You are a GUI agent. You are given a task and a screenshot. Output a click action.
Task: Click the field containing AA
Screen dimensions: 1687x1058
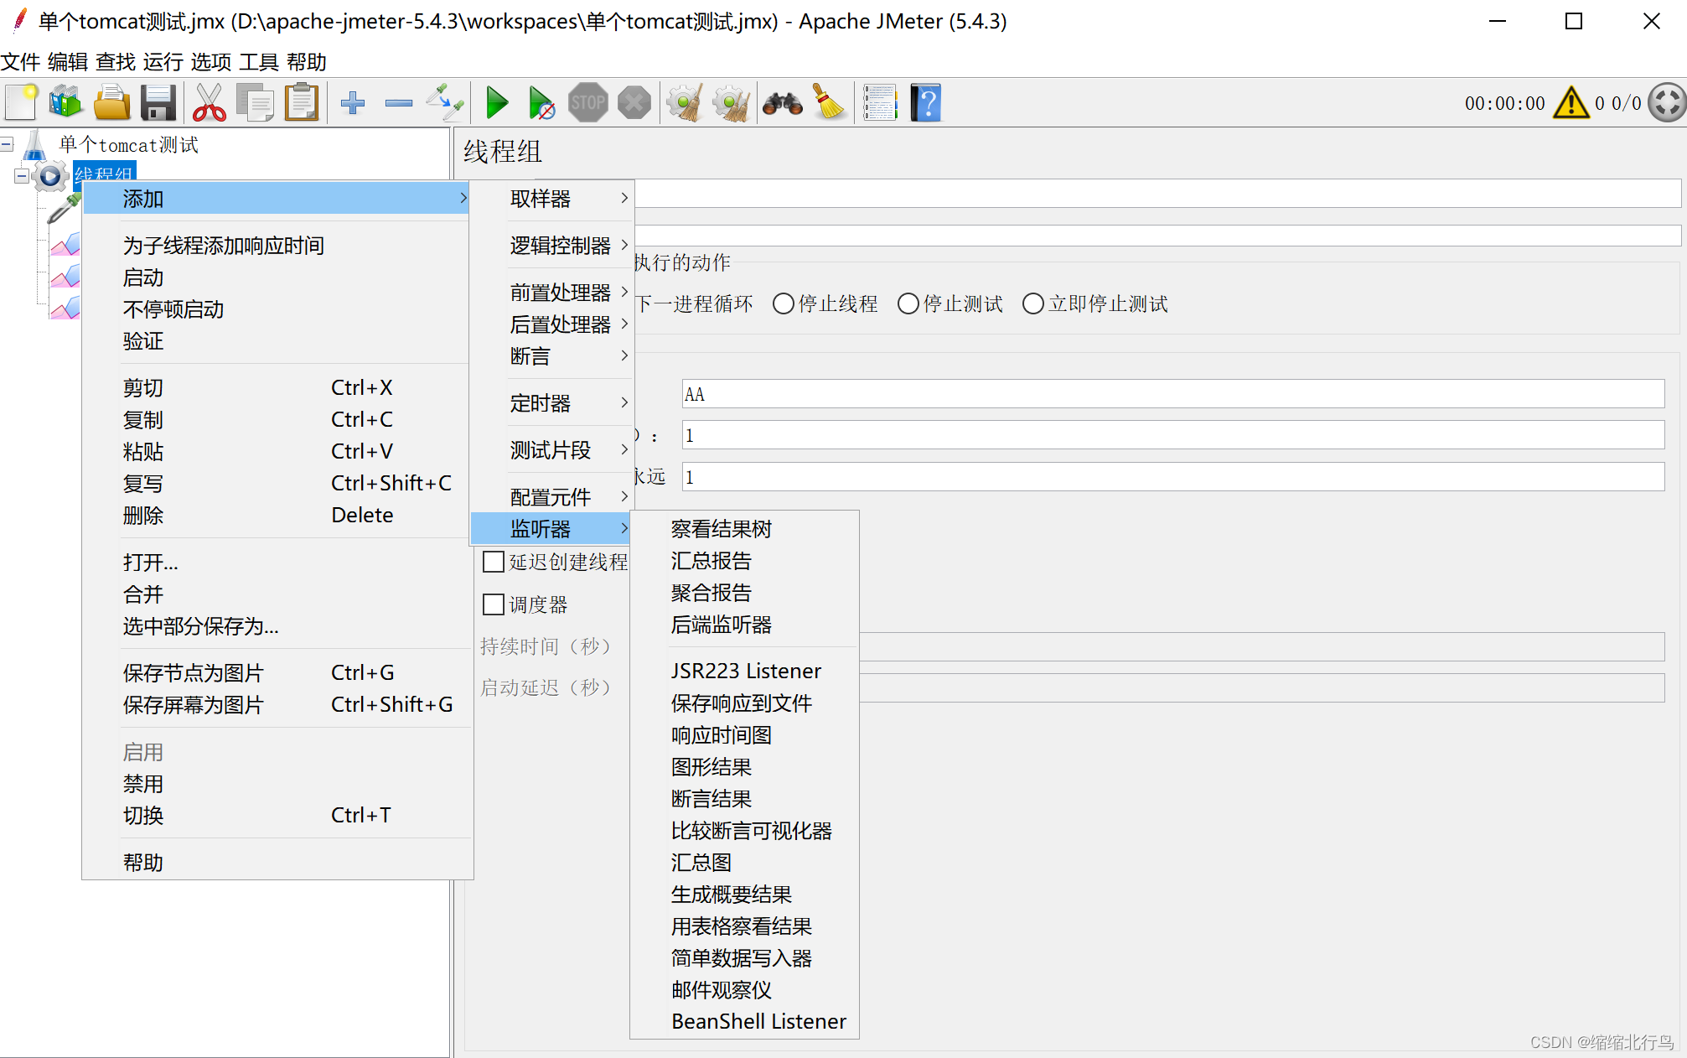tap(1173, 394)
